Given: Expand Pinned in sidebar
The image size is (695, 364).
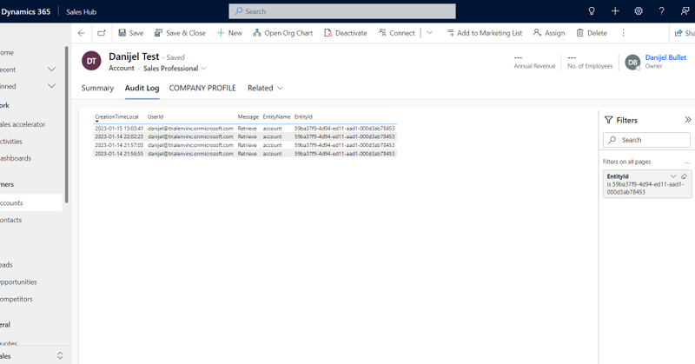Looking at the screenshot, I should pyautogui.click(x=51, y=86).
